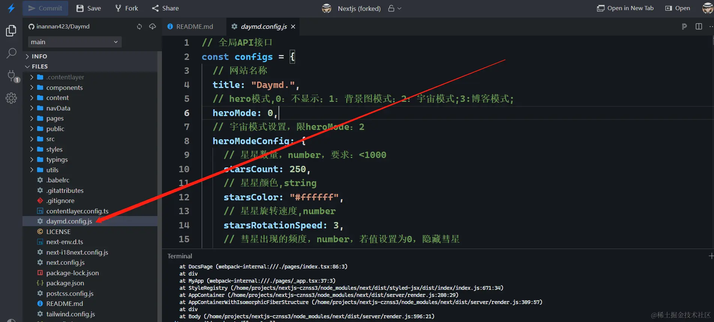Click the project owner avatar beside Nextjs
Viewport: 714px width, 322px height.
[327, 8]
